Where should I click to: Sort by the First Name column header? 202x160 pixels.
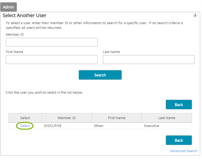(117, 118)
